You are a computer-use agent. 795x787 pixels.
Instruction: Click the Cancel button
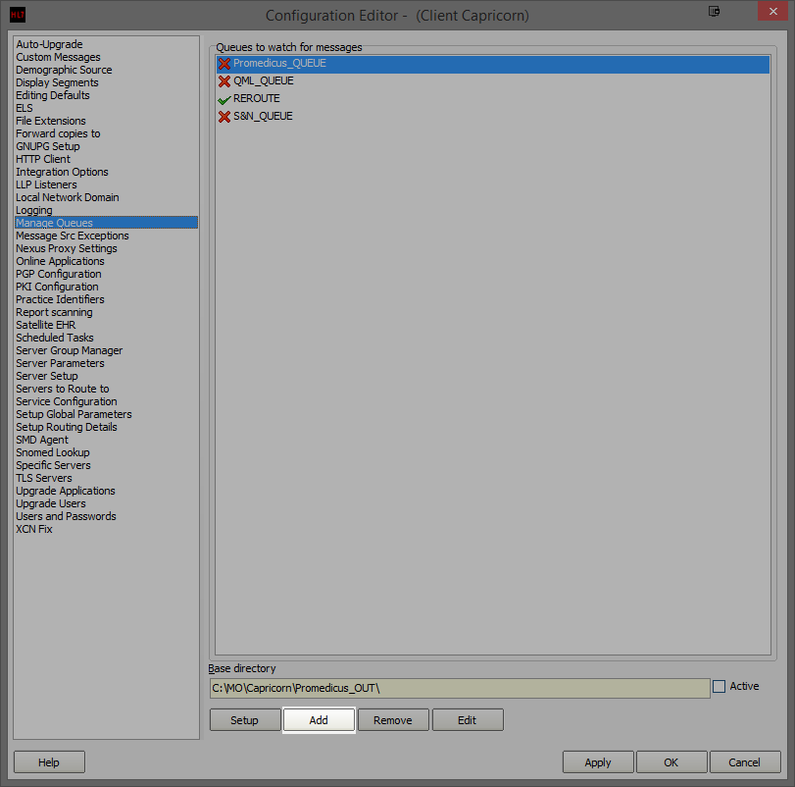tap(745, 762)
